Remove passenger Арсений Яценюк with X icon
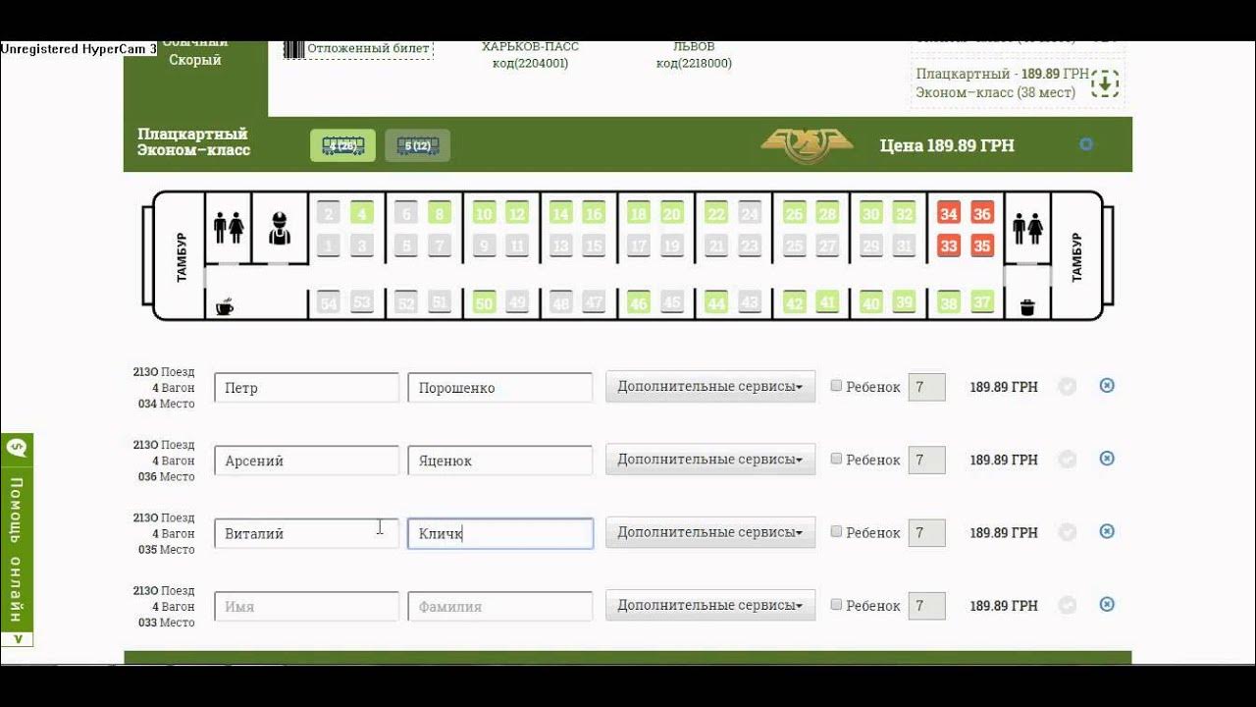 click(1107, 459)
